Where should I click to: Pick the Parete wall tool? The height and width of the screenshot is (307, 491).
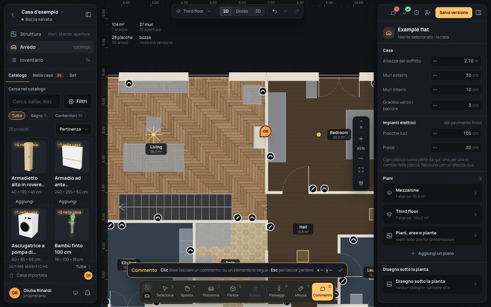(233, 291)
